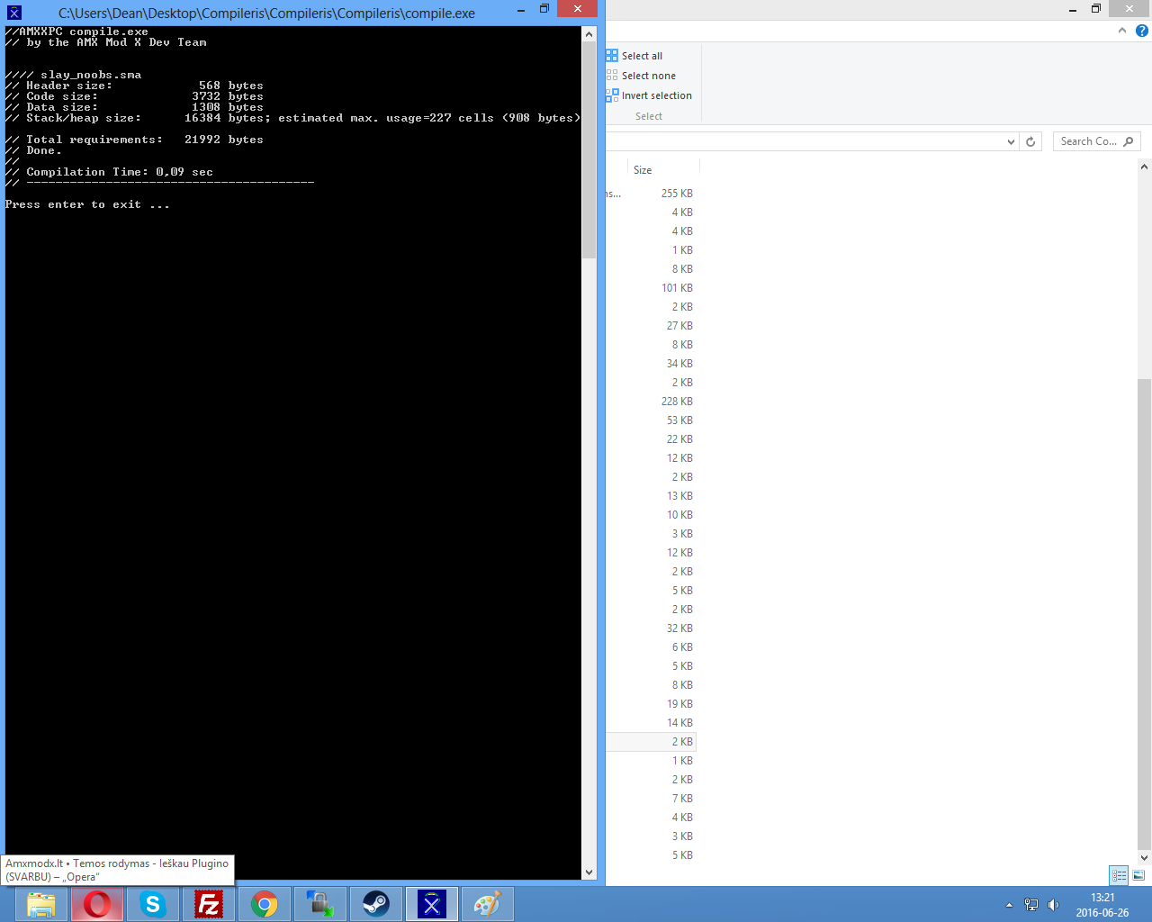1152x922 pixels.
Task: Refresh the Explorer folder view
Action: pyautogui.click(x=1031, y=141)
